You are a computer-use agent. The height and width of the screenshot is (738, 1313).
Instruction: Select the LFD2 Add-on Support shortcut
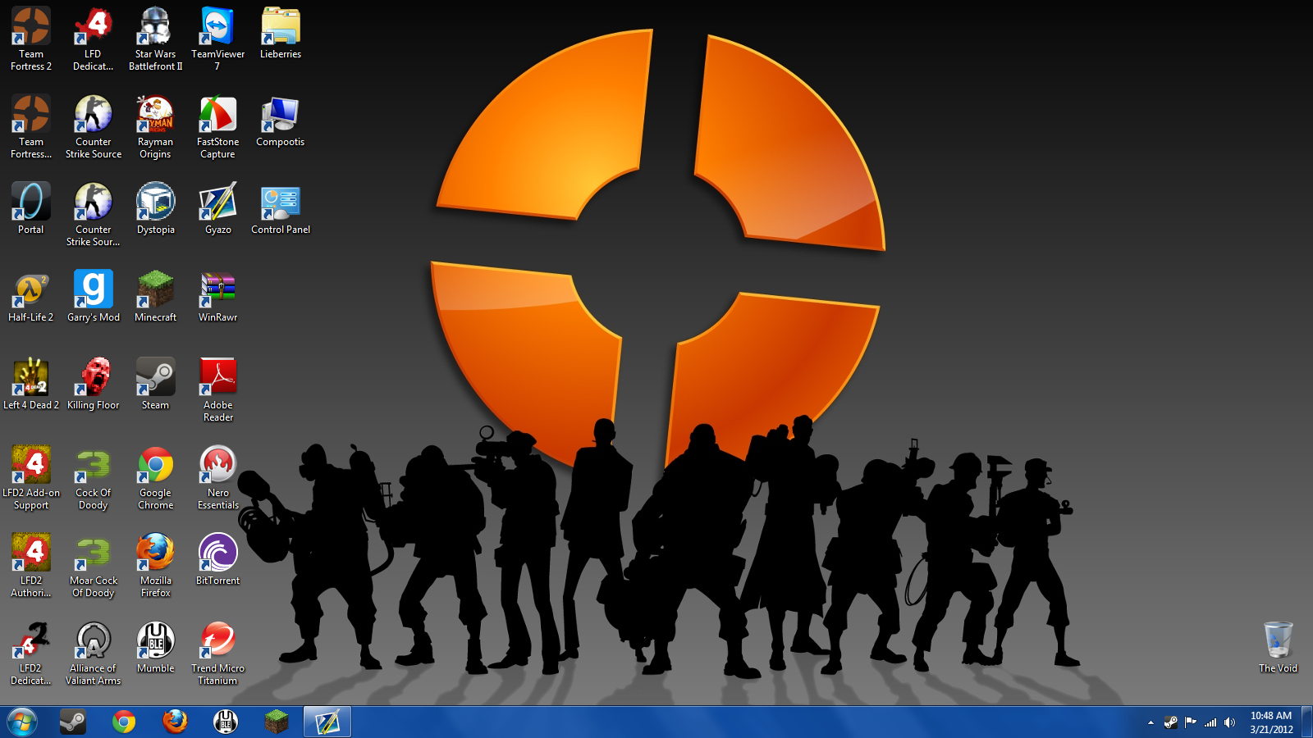pyautogui.click(x=31, y=477)
